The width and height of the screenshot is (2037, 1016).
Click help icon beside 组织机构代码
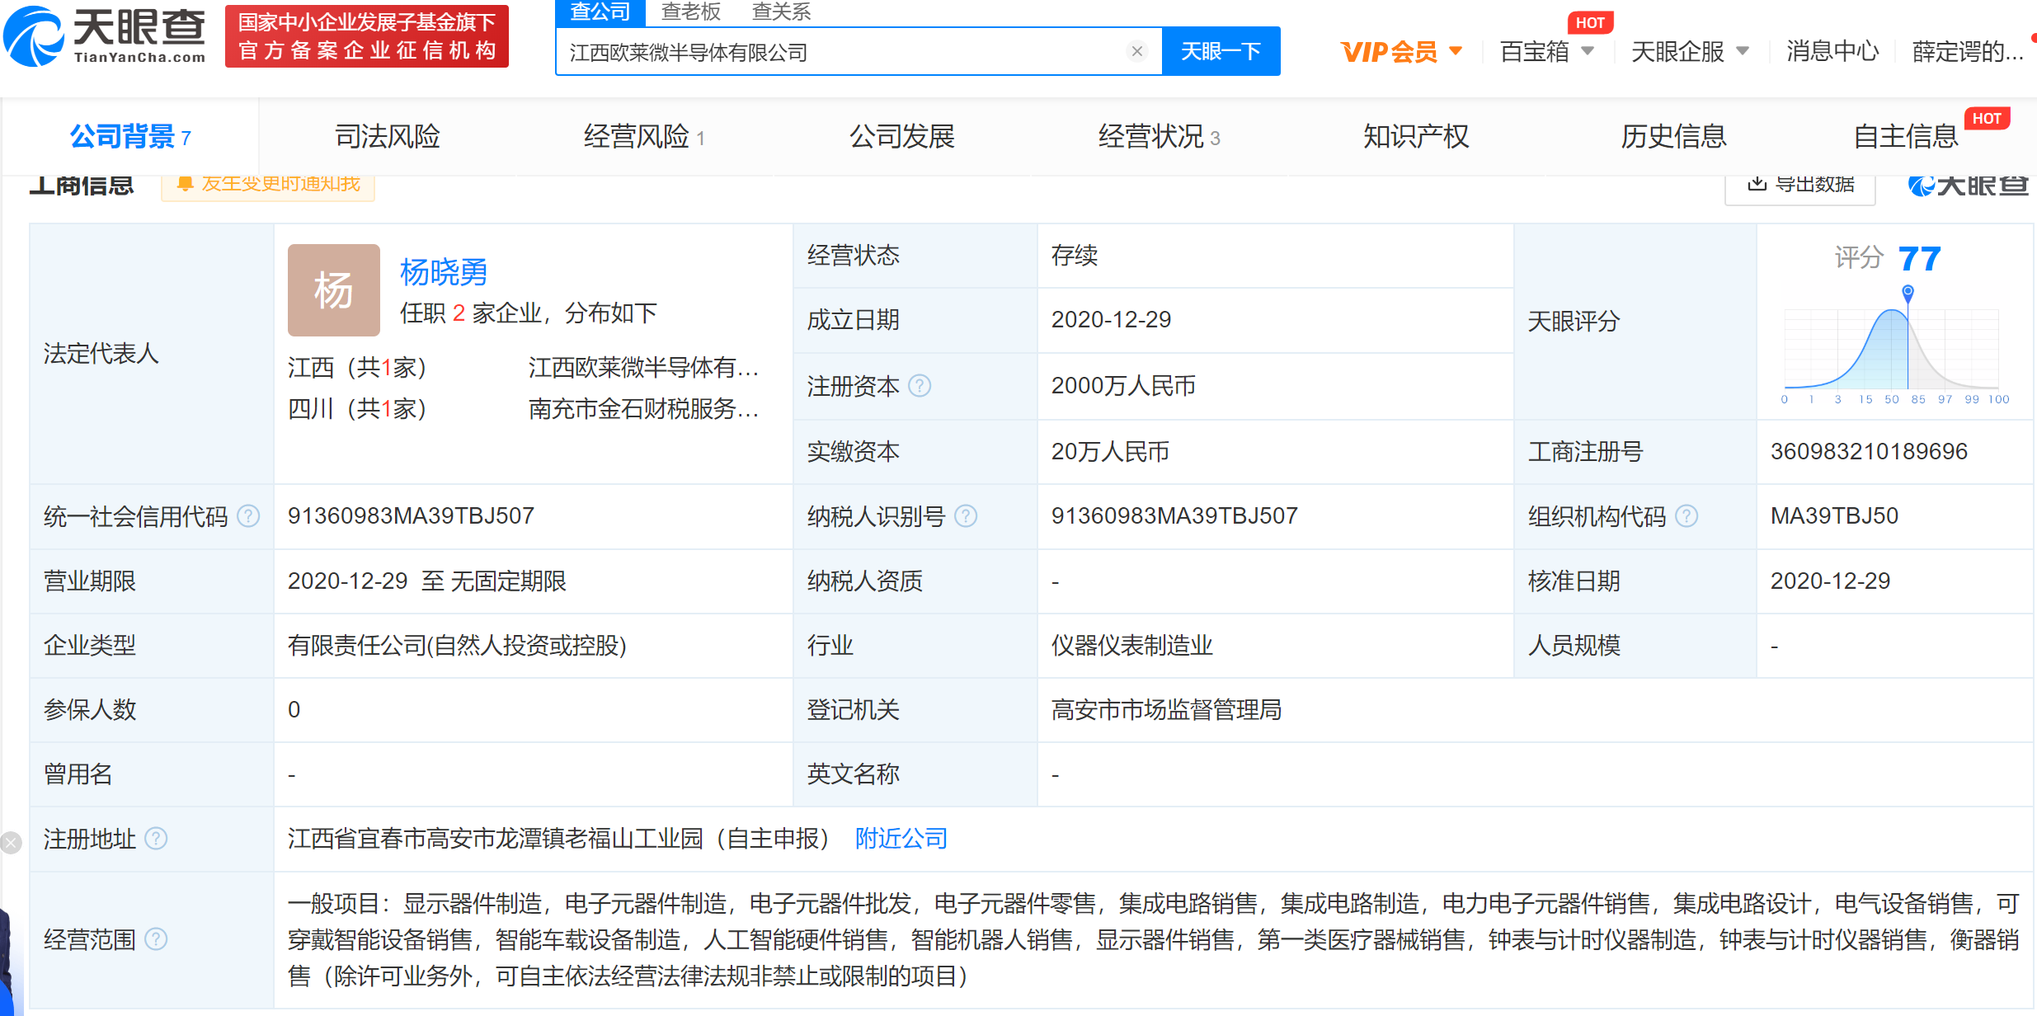1687,516
